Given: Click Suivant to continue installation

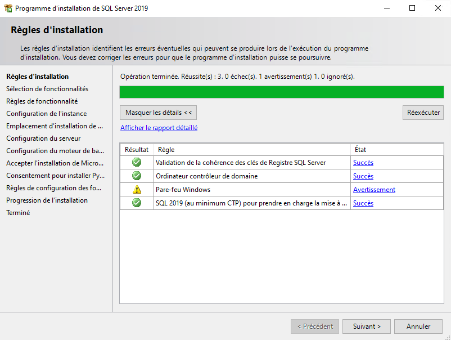Looking at the screenshot, I should [367, 326].
